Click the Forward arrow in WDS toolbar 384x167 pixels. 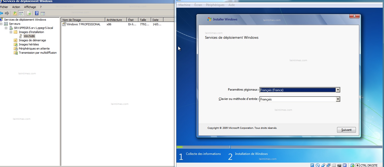coord(7,13)
